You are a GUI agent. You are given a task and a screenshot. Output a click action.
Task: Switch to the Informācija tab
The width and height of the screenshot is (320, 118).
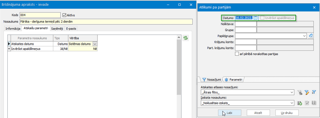tap(13, 29)
